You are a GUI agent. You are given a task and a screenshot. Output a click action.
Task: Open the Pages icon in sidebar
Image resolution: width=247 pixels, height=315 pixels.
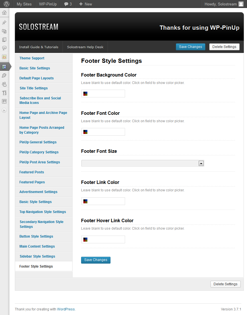point(4,40)
